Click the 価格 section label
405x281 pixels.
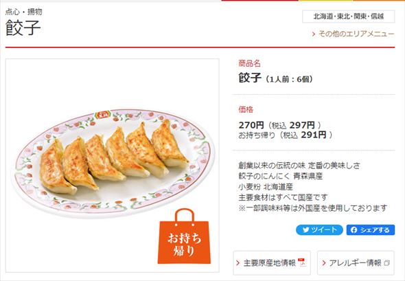click(x=246, y=109)
